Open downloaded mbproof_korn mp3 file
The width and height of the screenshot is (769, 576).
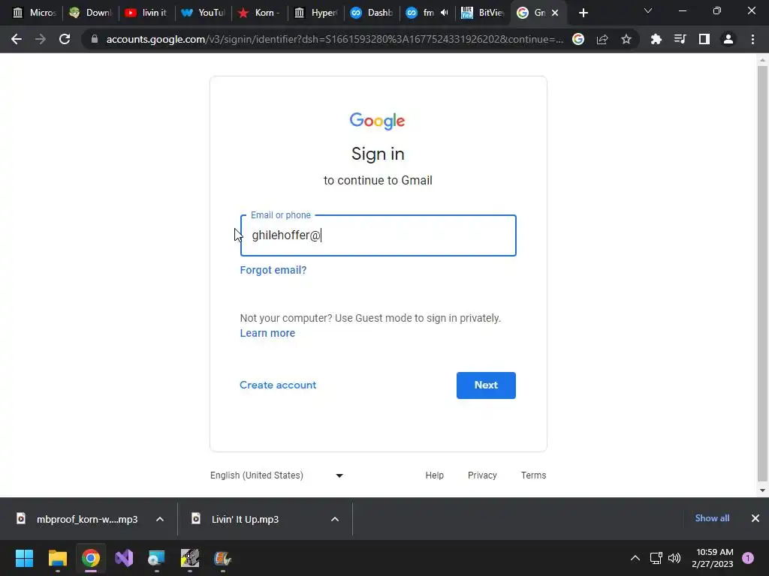(77, 519)
